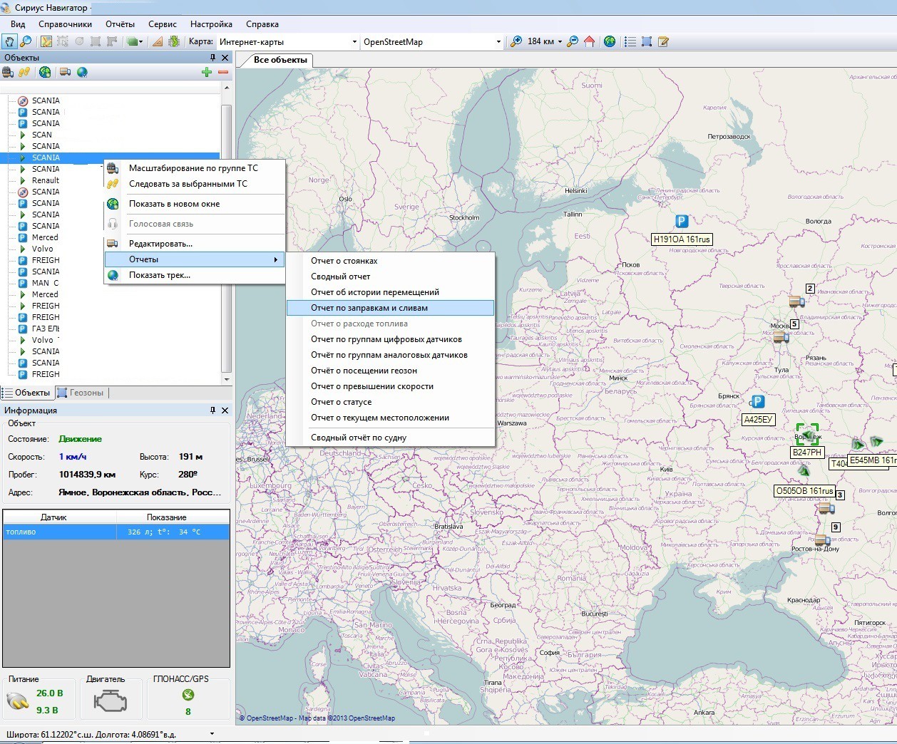Toggle the pin on the Объекты panel

[212, 58]
